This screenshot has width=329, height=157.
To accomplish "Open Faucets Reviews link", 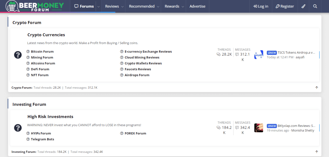I will coord(138,69).
